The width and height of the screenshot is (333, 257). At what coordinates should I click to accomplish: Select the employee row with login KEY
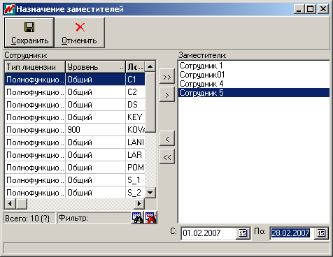click(75, 117)
